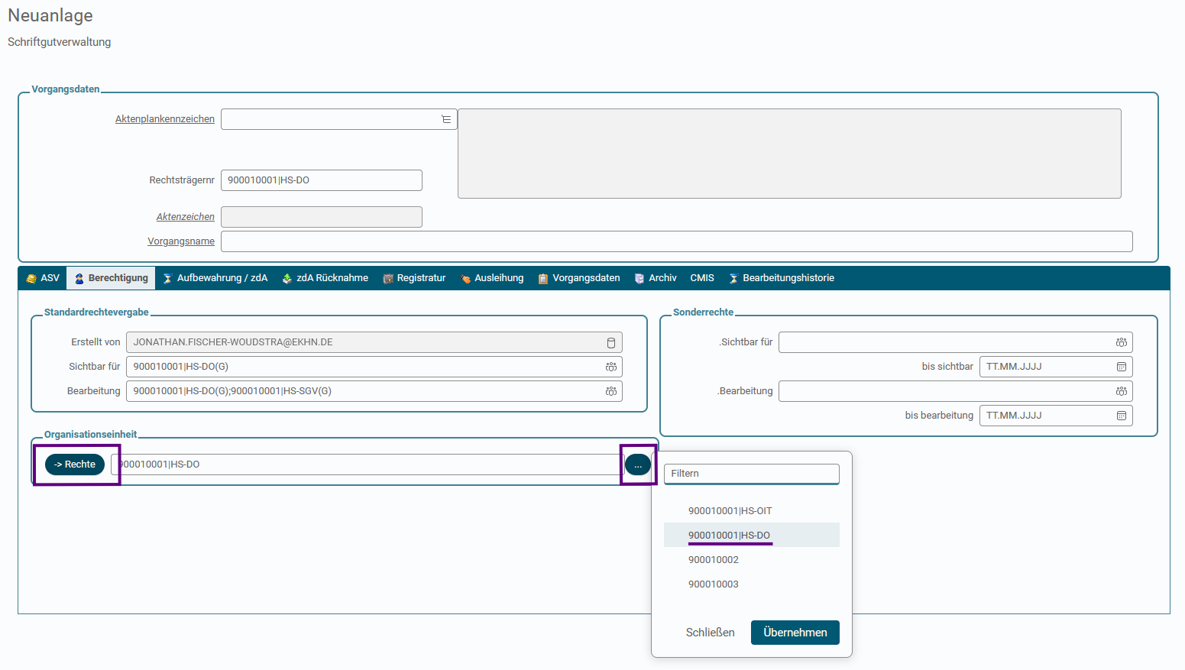Click the Rechtsträgernr input field
Viewport: 1185px width, 670px height.
click(322, 180)
